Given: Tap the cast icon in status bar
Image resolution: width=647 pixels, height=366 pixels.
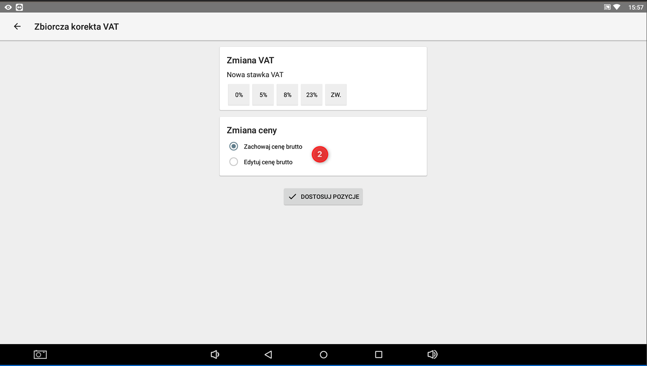Looking at the screenshot, I should 607,7.
